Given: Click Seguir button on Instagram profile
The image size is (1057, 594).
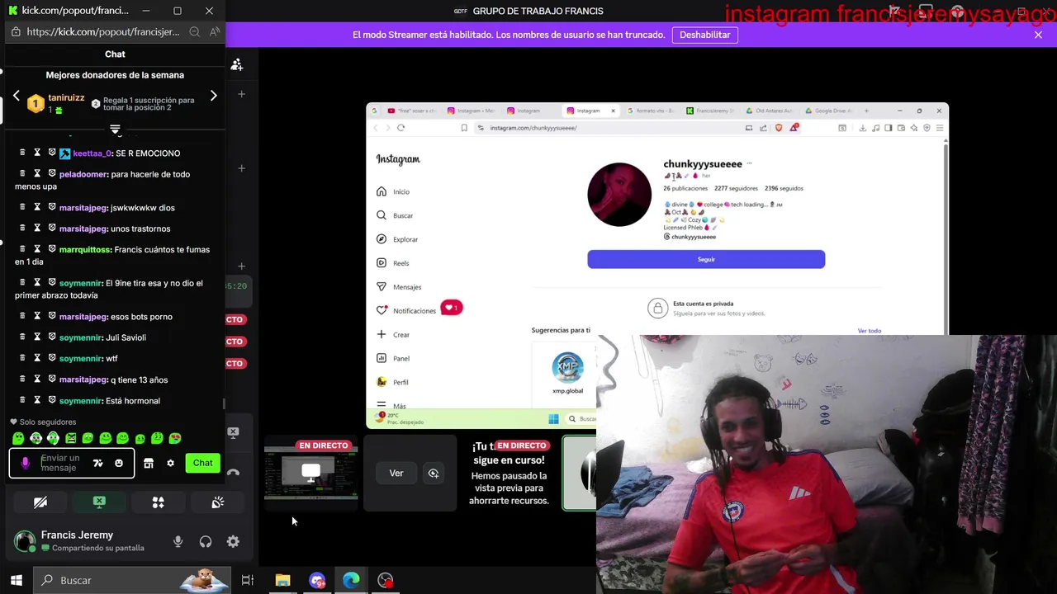Looking at the screenshot, I should (706, 259).
